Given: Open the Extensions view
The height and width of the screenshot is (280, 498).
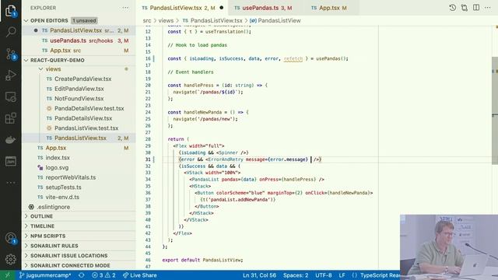Looking at the screenshot, I should [11, 118].
